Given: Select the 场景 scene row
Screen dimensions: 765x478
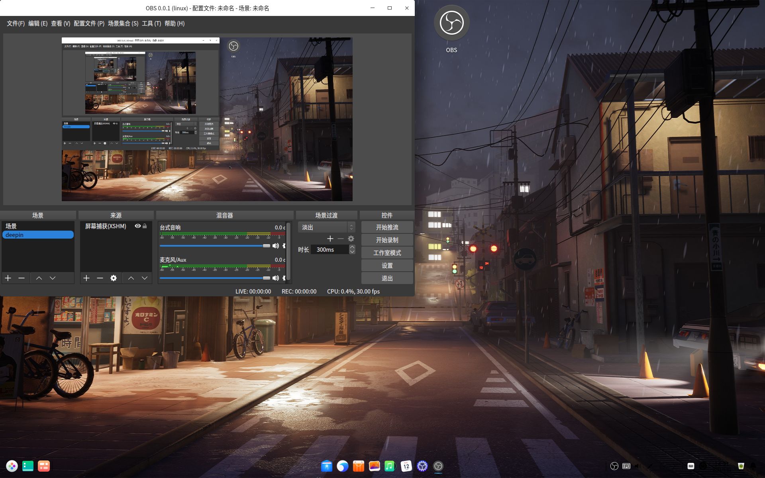Looking at the screenshot, I should pos(38,226).
